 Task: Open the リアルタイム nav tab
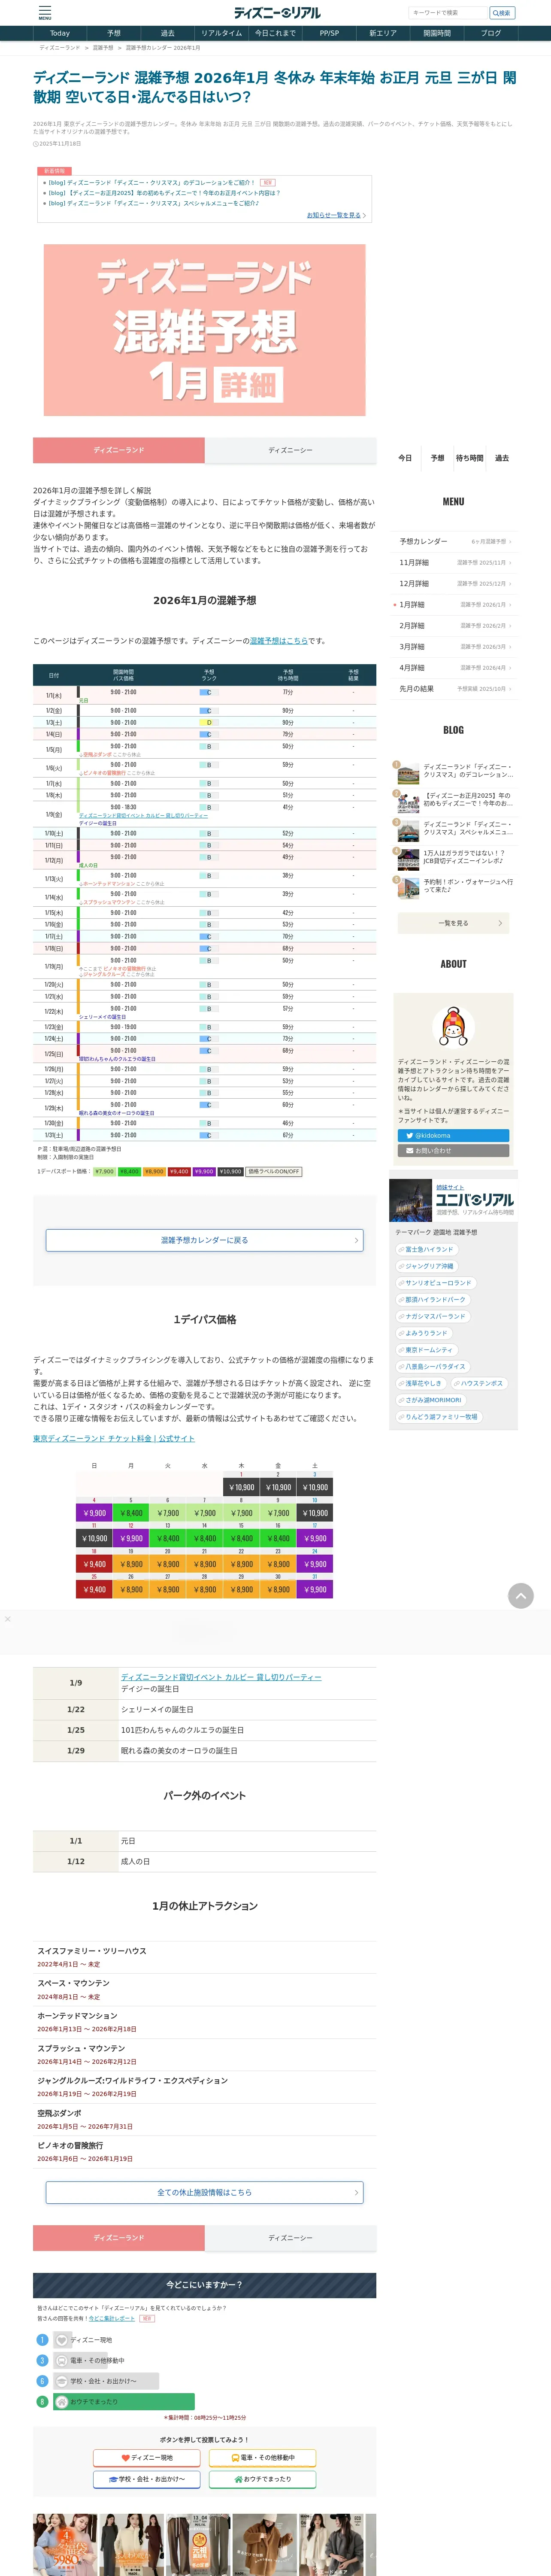coord(221,33)
